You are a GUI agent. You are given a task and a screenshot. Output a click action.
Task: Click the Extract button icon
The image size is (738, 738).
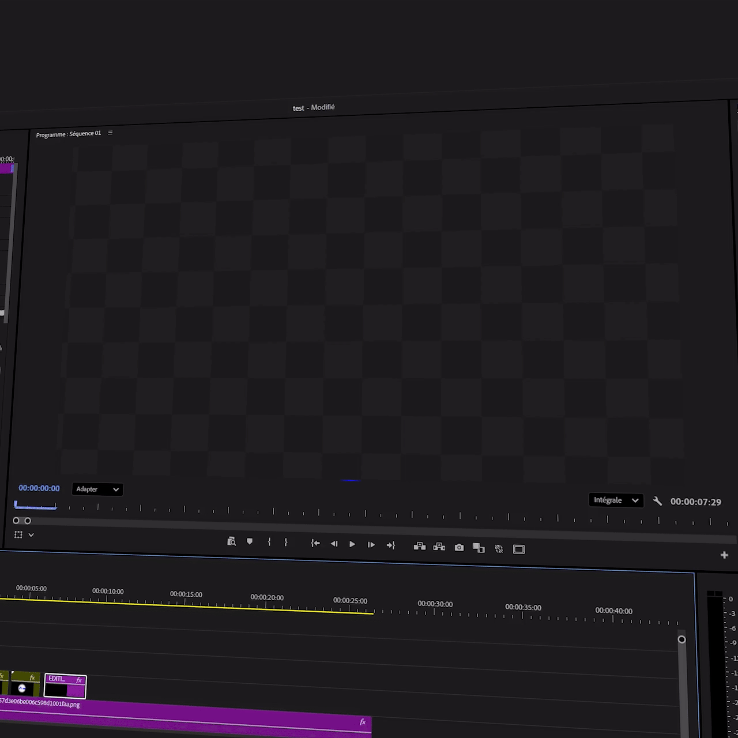click(439, 547)
